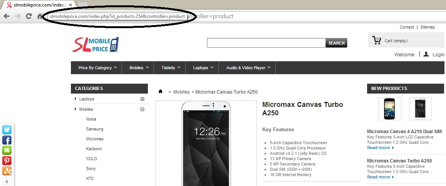Share via the Facebook icon
Image resolution: width=446 pixels, height=186 pixels.
click(7, 140)
